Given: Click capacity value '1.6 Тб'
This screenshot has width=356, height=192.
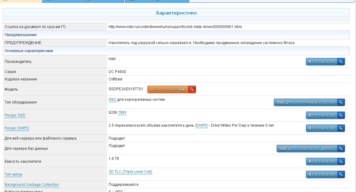Looking at the screenshot, I should point(114,159).
